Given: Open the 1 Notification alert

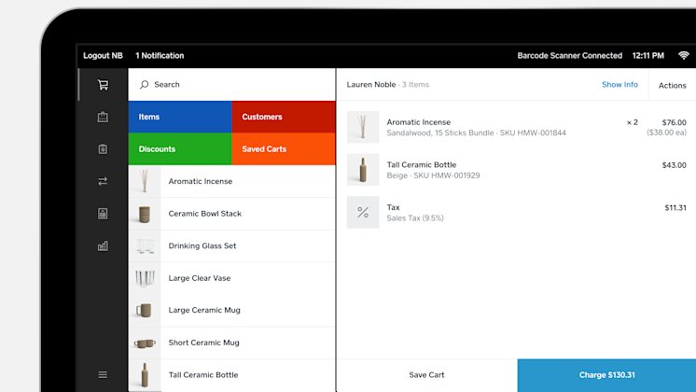Looking at the screenshot, I should click(160, 55).
